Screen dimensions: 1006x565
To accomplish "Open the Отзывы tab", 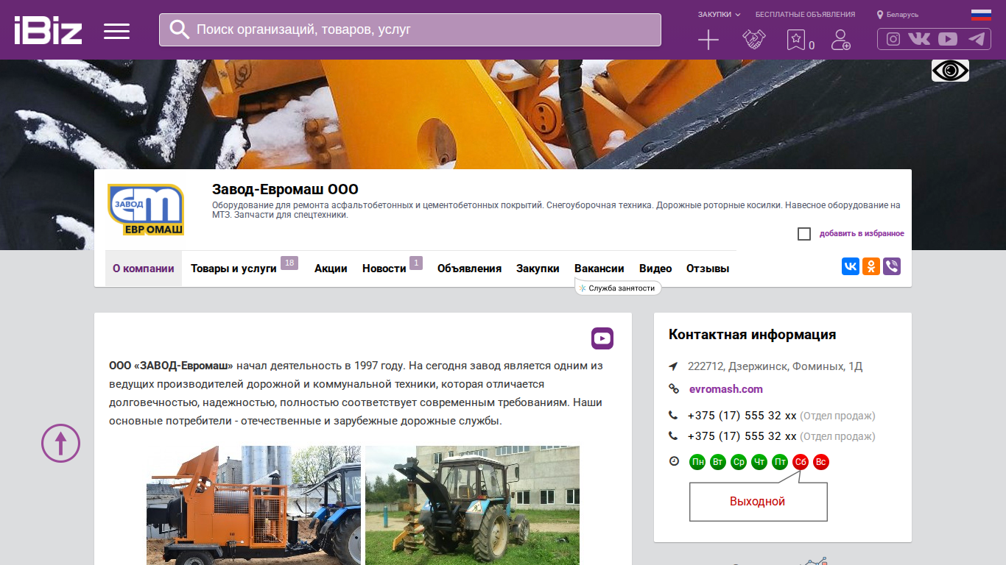I will [x=708, y=269].
